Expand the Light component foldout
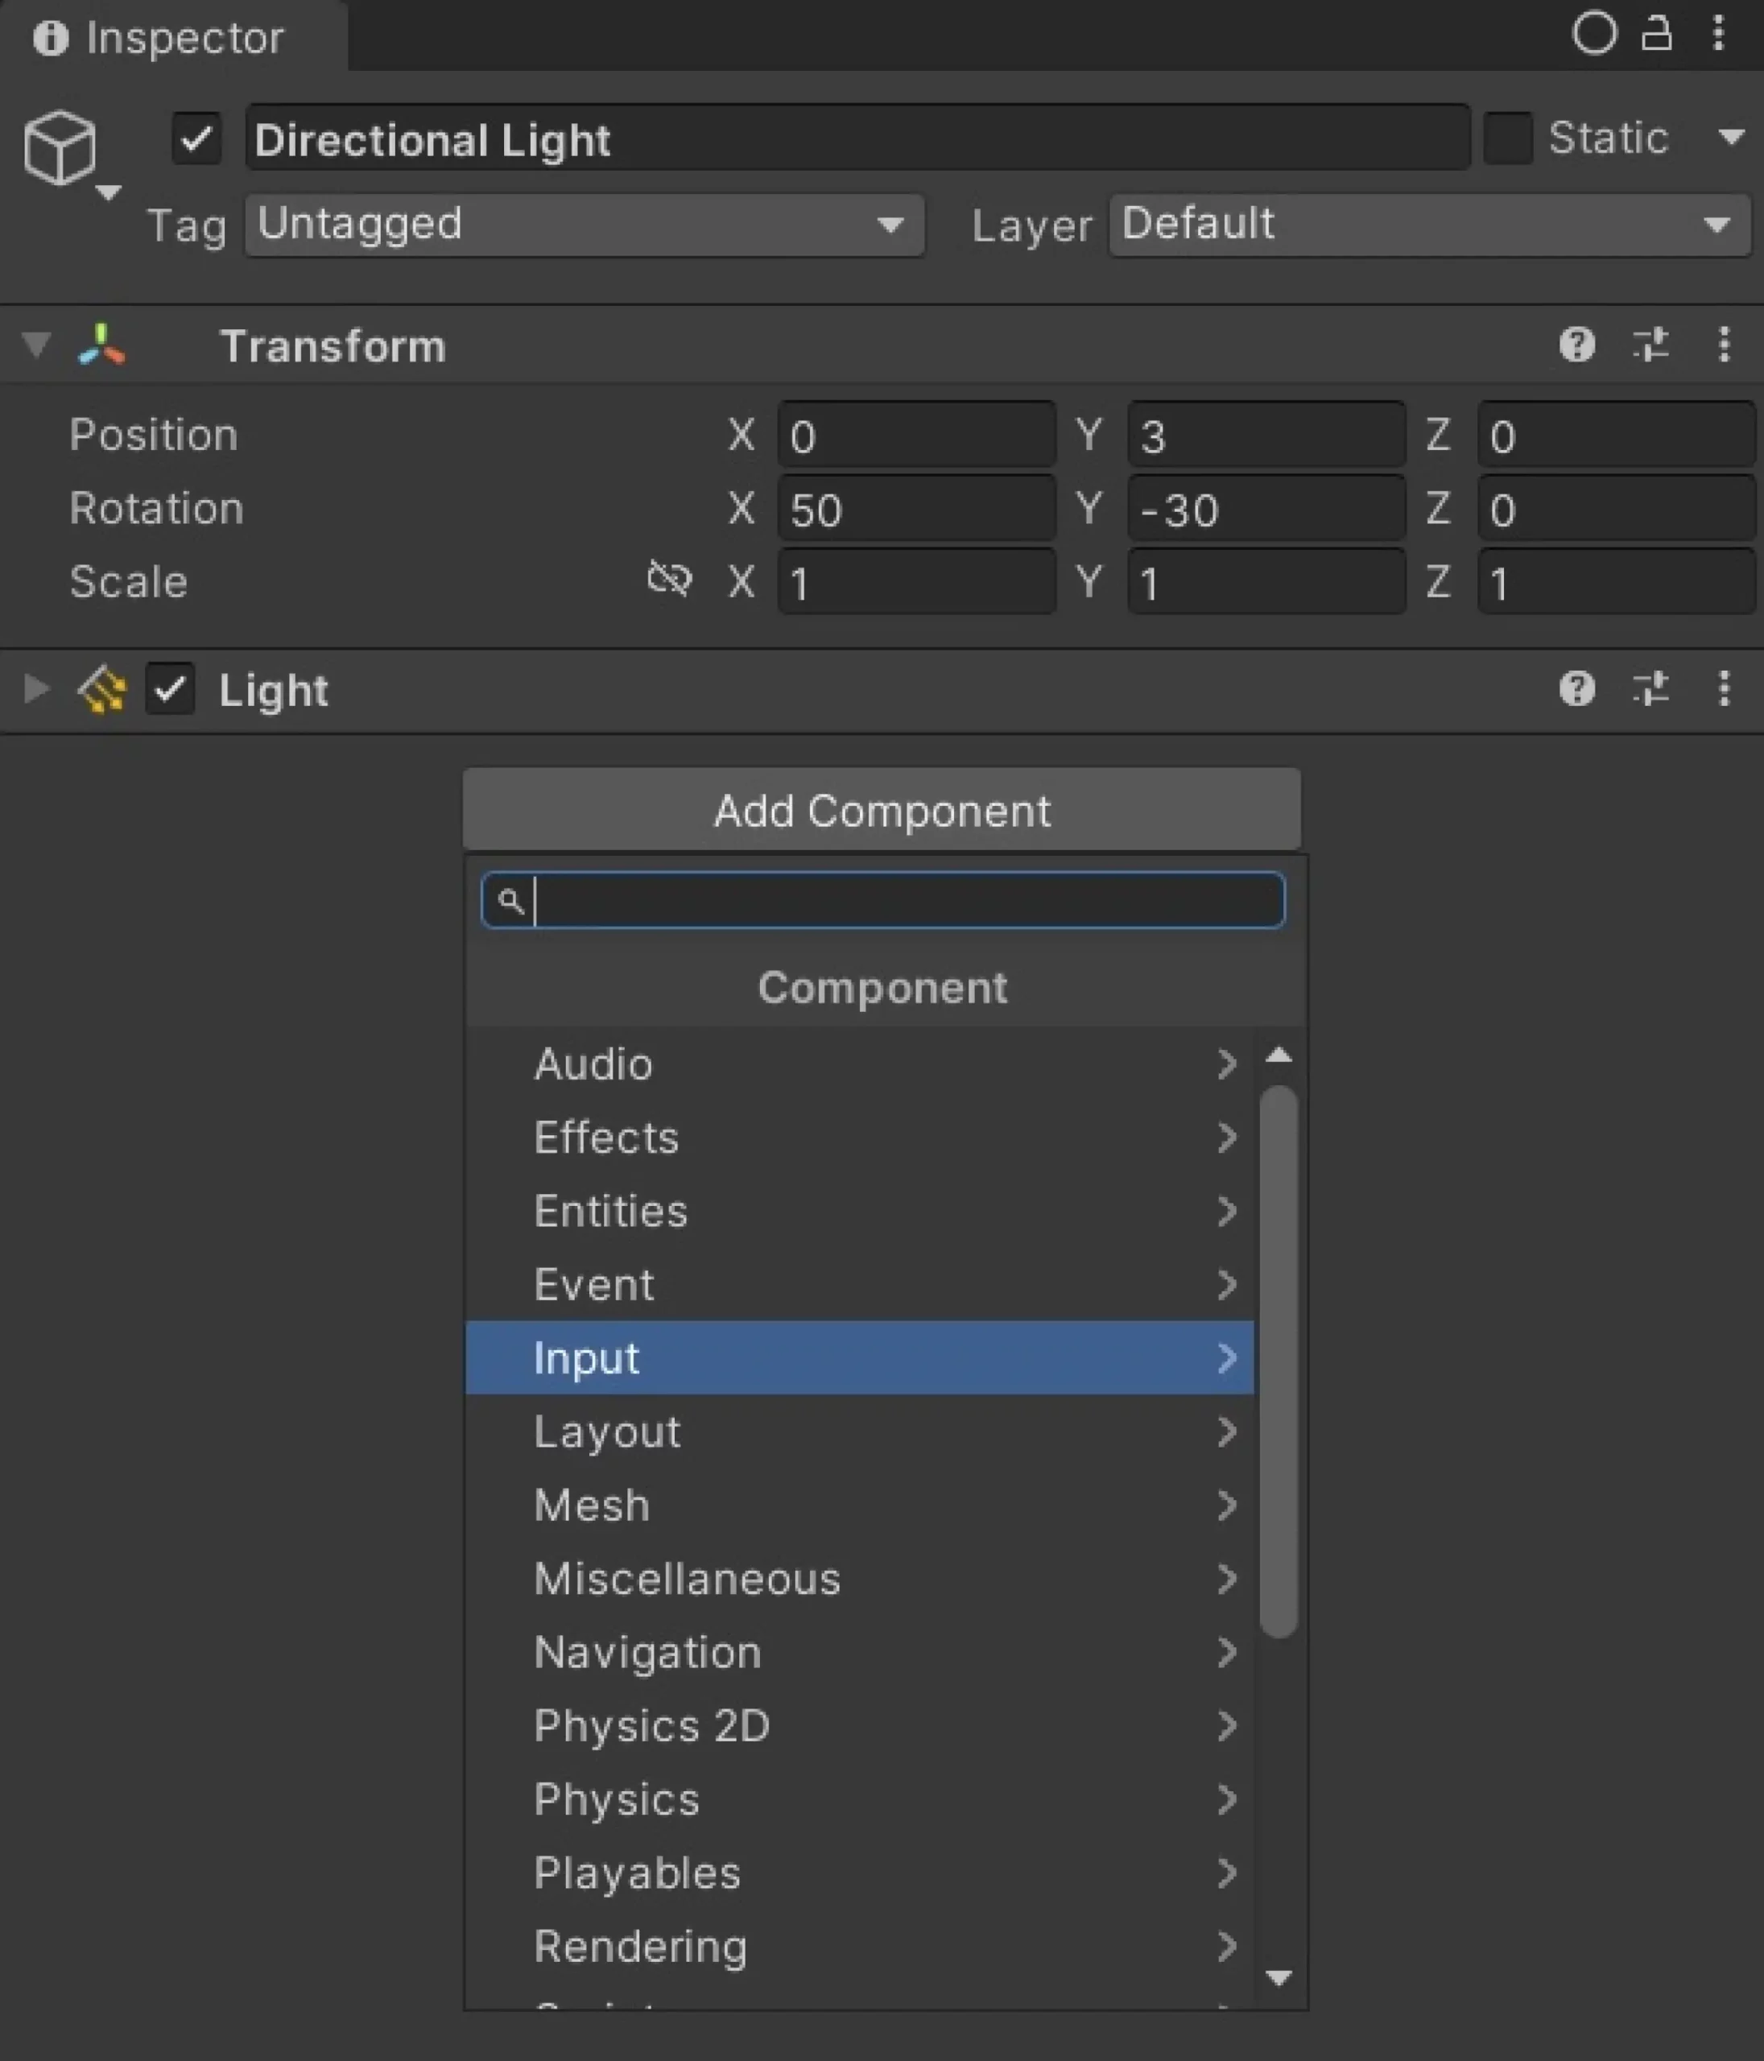 click(35, 688)
